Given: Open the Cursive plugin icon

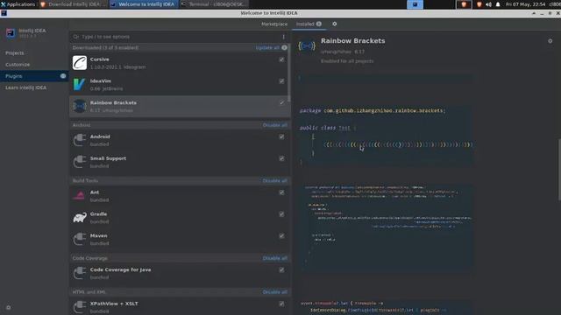Looking at the screenshot, I should (80, 63).
